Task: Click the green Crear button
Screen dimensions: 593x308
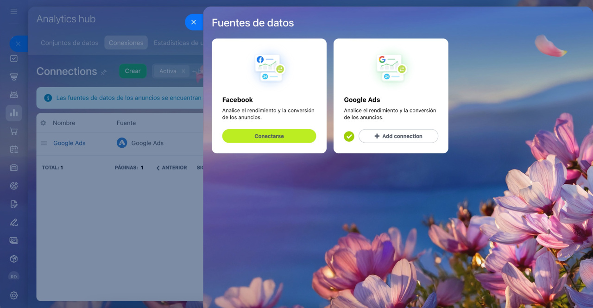Action: 132,71
